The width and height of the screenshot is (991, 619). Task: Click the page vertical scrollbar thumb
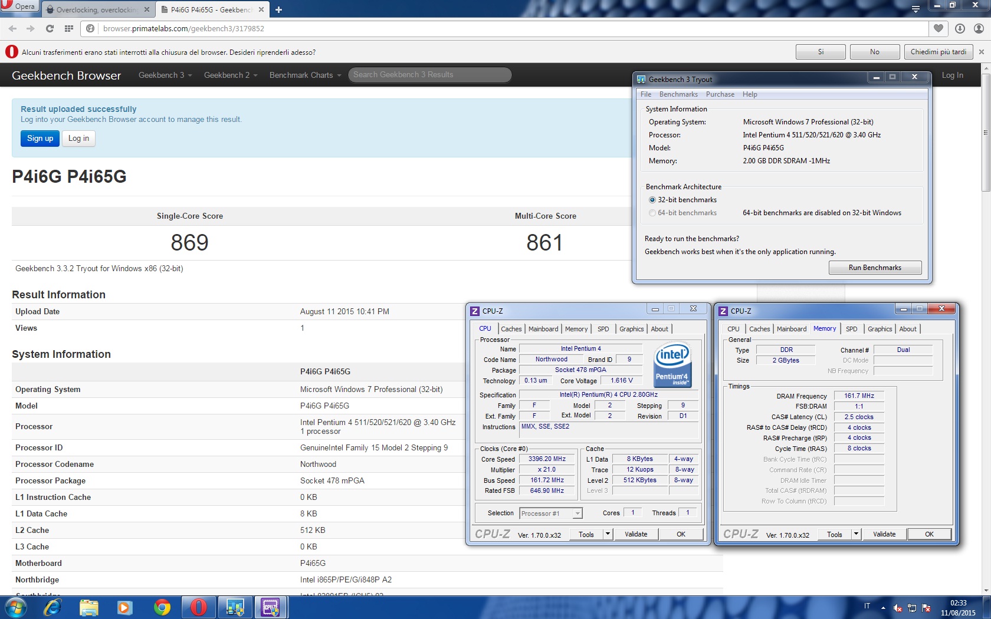(x=986, y=133)
